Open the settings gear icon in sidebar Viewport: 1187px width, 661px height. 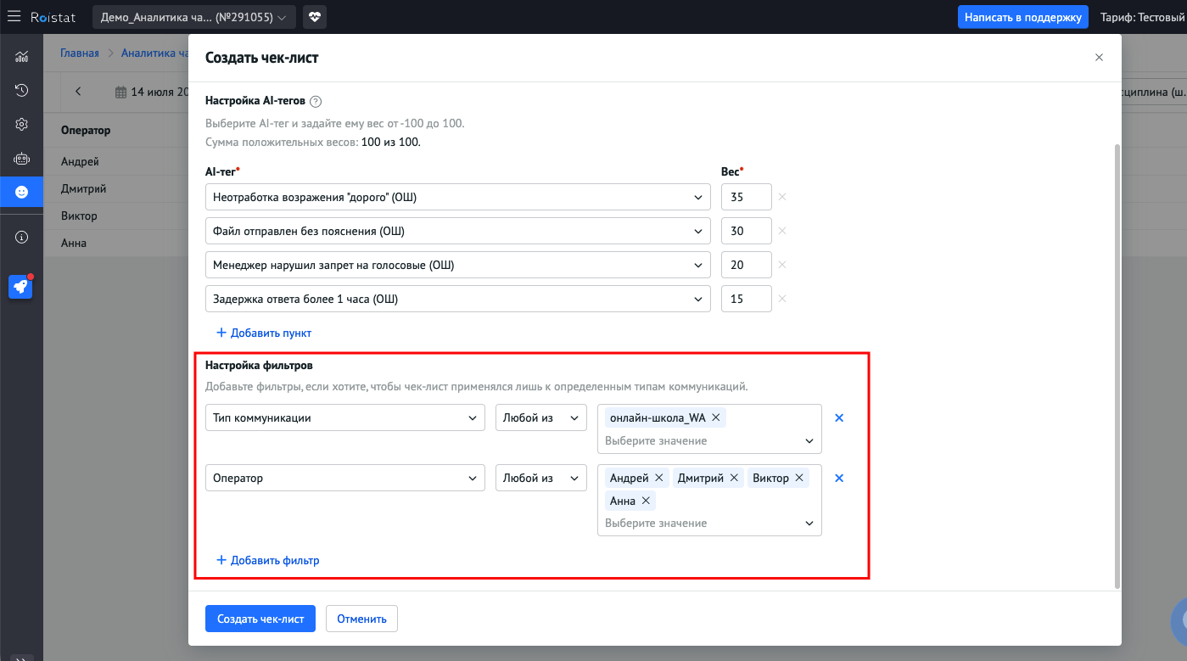tap(21, 124)
